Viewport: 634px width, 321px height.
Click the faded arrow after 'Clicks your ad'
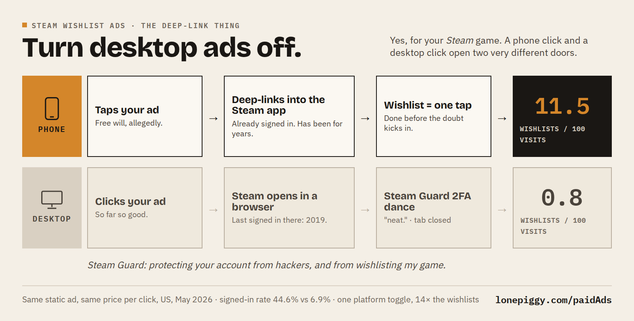pyautogui.click(x=213, y=210)
